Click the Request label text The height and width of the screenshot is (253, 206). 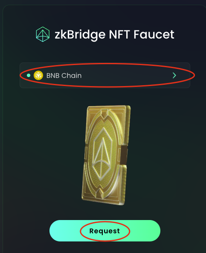coord(104,231)
